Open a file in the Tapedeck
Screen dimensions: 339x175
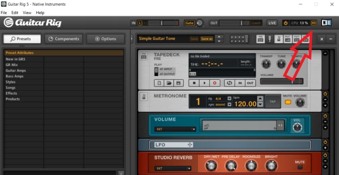[x=169, y=83]
